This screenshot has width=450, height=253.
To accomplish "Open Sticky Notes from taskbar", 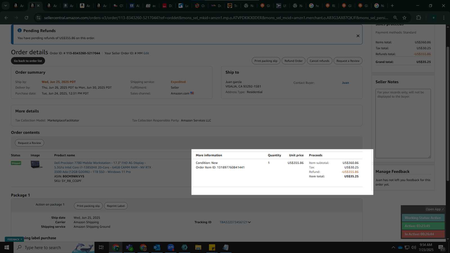I will tap(212, 247).
